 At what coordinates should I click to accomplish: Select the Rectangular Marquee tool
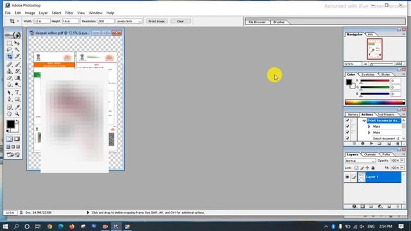10,43
